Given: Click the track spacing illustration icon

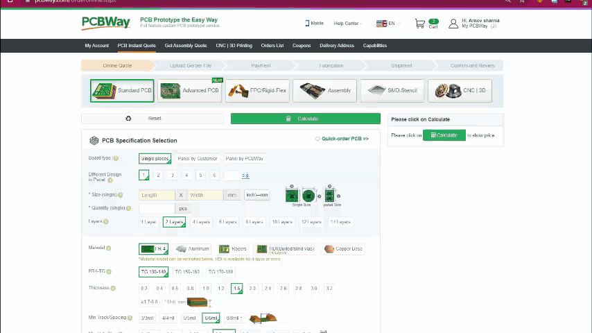Looking at the screenshot, I should [263, 318].
